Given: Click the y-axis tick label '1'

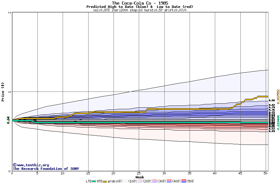Looking at the screenshot, I should 9,92.
